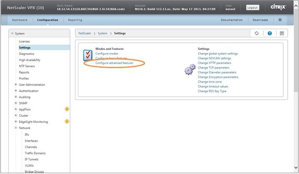The width and height of the screenshot is (299, 174).
Task: Click the save configuration disk icon
Action: point(282,33)
